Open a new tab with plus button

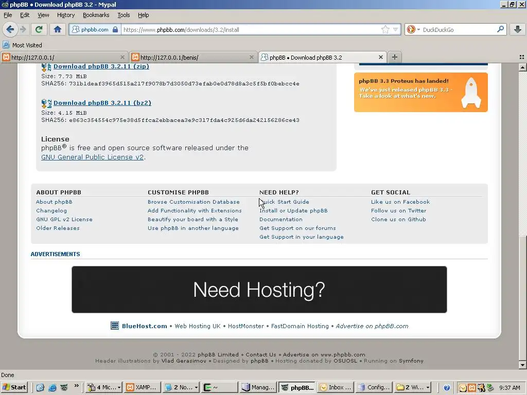tap(395, 57)
